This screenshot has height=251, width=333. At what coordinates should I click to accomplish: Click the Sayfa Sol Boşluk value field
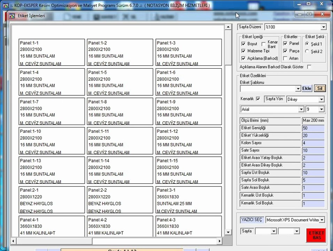point(313,180)
